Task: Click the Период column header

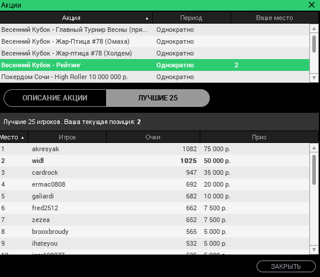Action: (191, 18)
